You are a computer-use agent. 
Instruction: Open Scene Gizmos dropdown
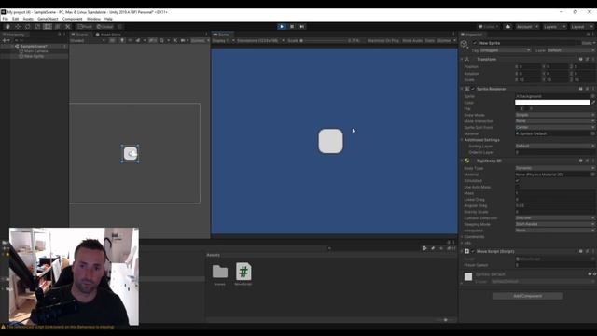coord(200,40)
